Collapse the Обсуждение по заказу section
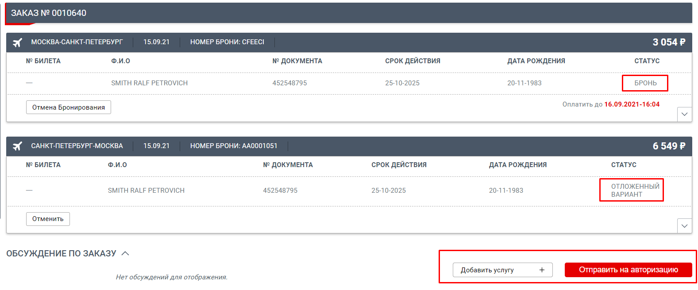Viewport: 698px width, 290px height. [125, 253]
